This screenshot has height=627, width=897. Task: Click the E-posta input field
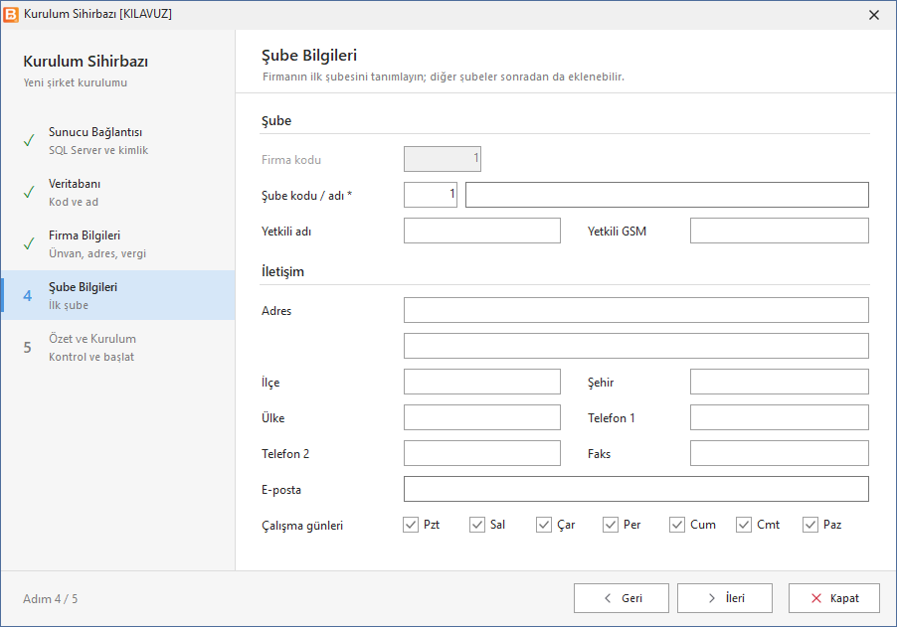[636, 489]
